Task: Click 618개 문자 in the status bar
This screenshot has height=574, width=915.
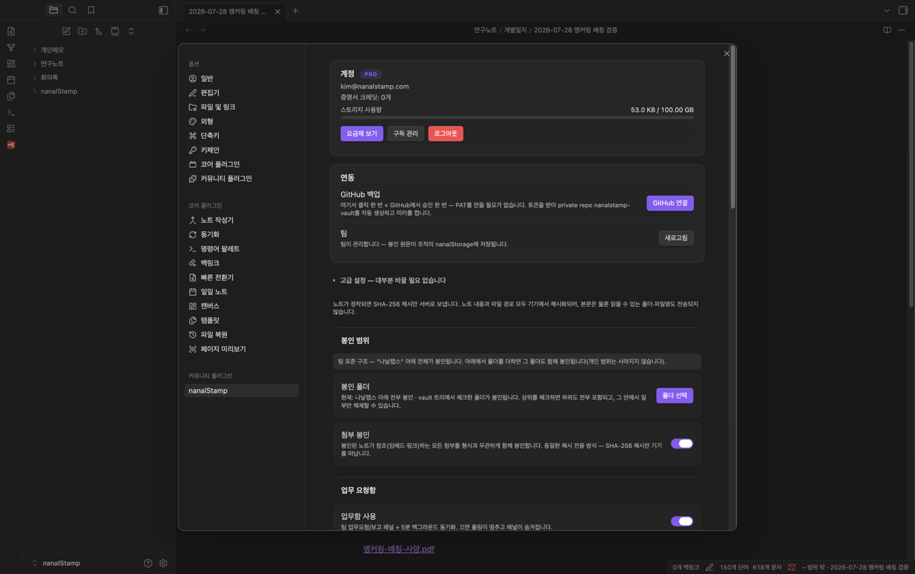Action: (767, 567)
